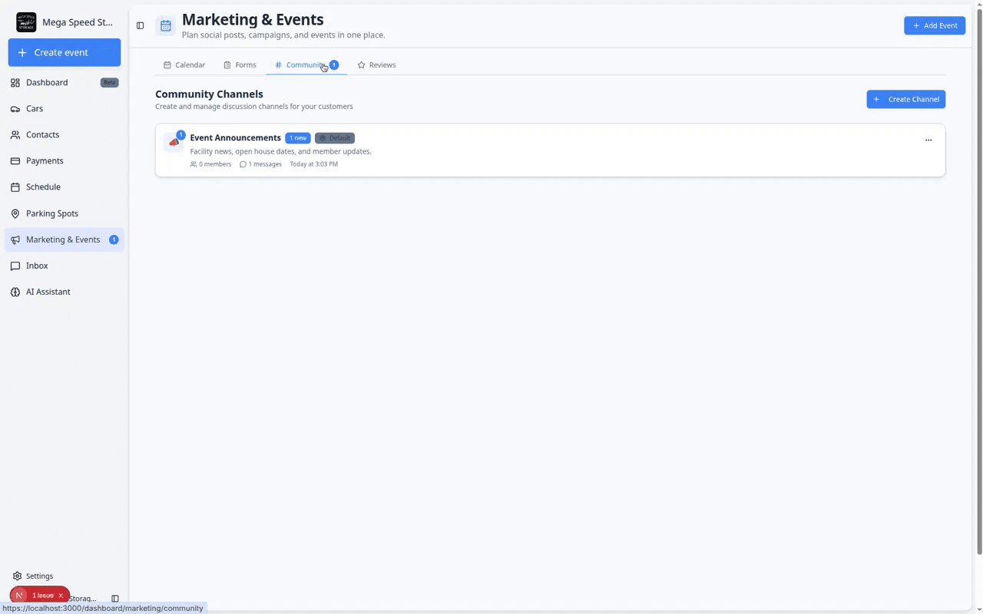Go to Contacts in sidebar
This screenshot has height=614, width=983.
pyautogui.click(x=65, y=134)
